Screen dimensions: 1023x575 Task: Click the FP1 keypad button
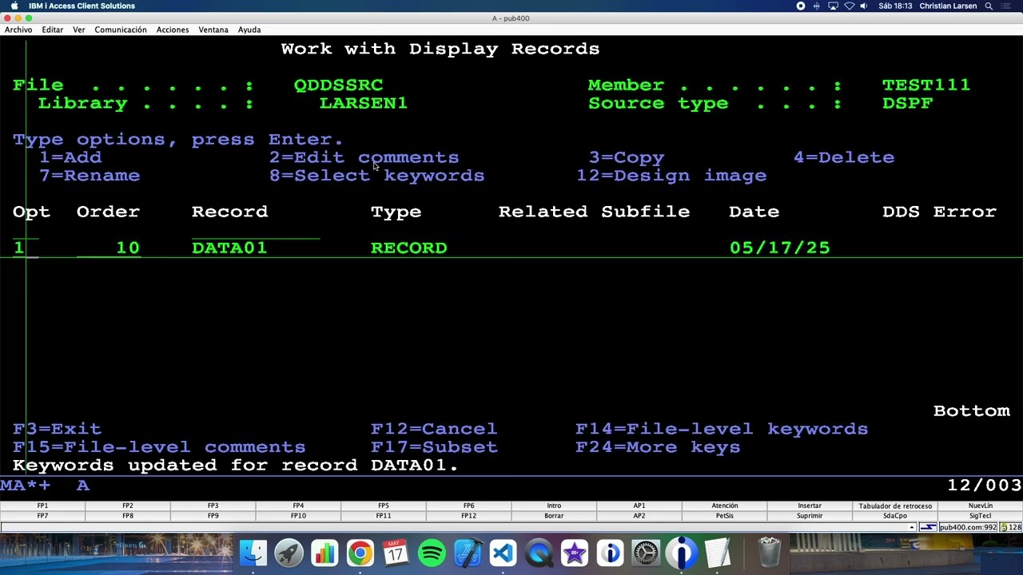(42, 506)
